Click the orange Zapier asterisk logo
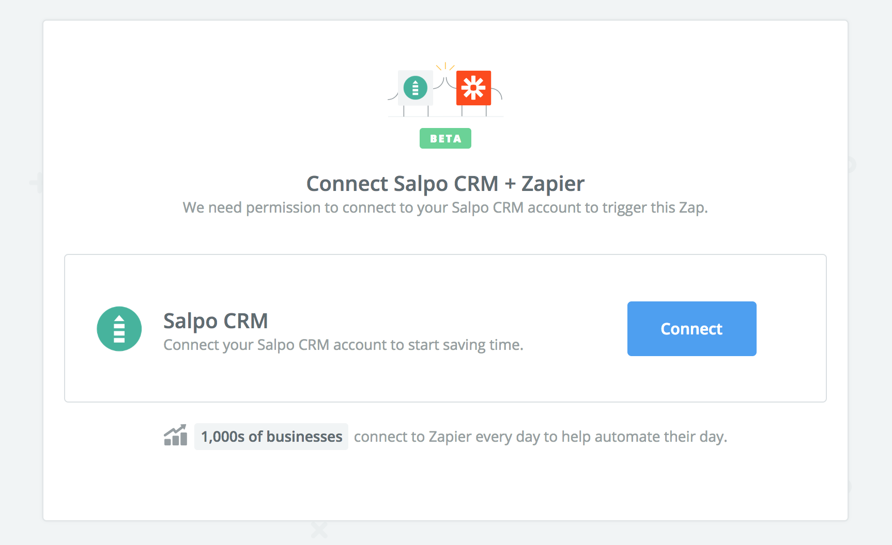Screen dimensions: 892x545 [473, 88]
